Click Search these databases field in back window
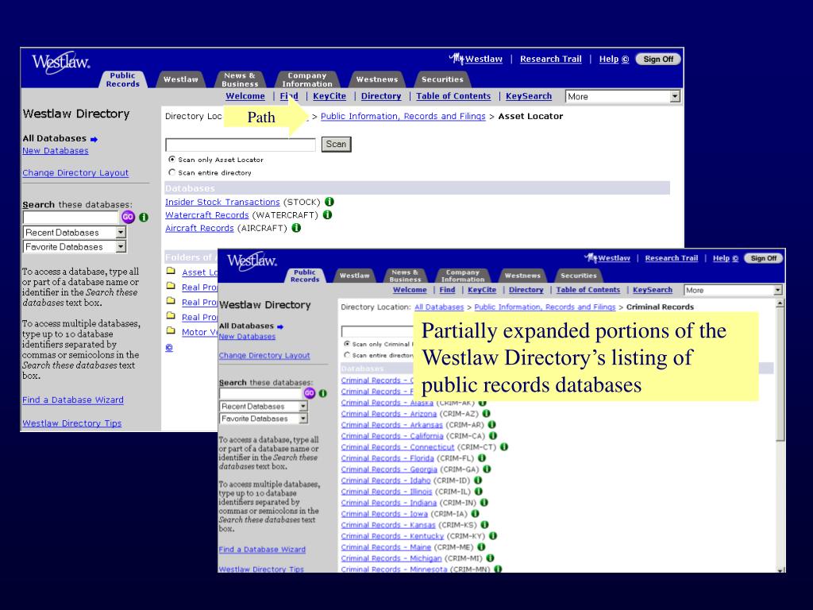Viewport: 813px width, 610px height. tap(71, 218)
